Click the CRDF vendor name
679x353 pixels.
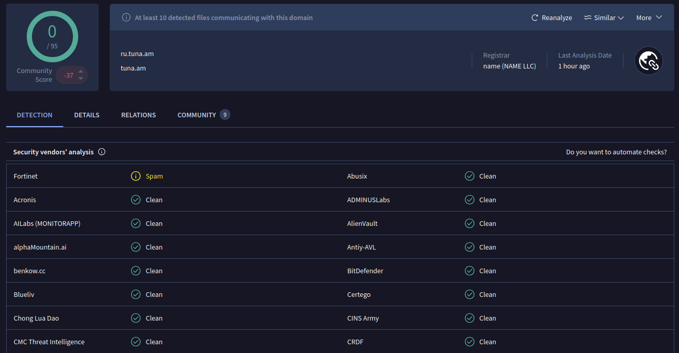(x=355, y=342)
